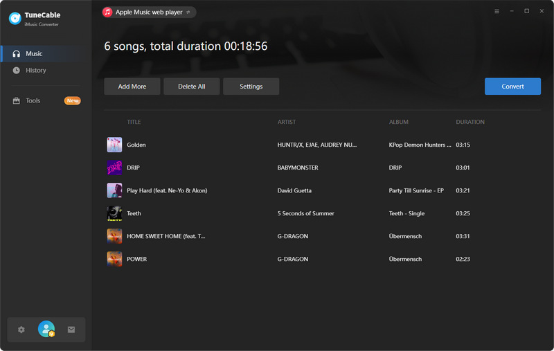Open the Settings button above song list

(x=251, y=87)
